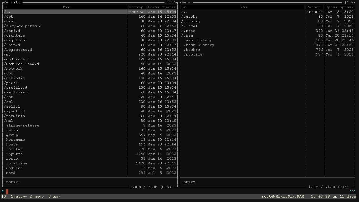Select /.cache directory in right panel

click(268, 17)
